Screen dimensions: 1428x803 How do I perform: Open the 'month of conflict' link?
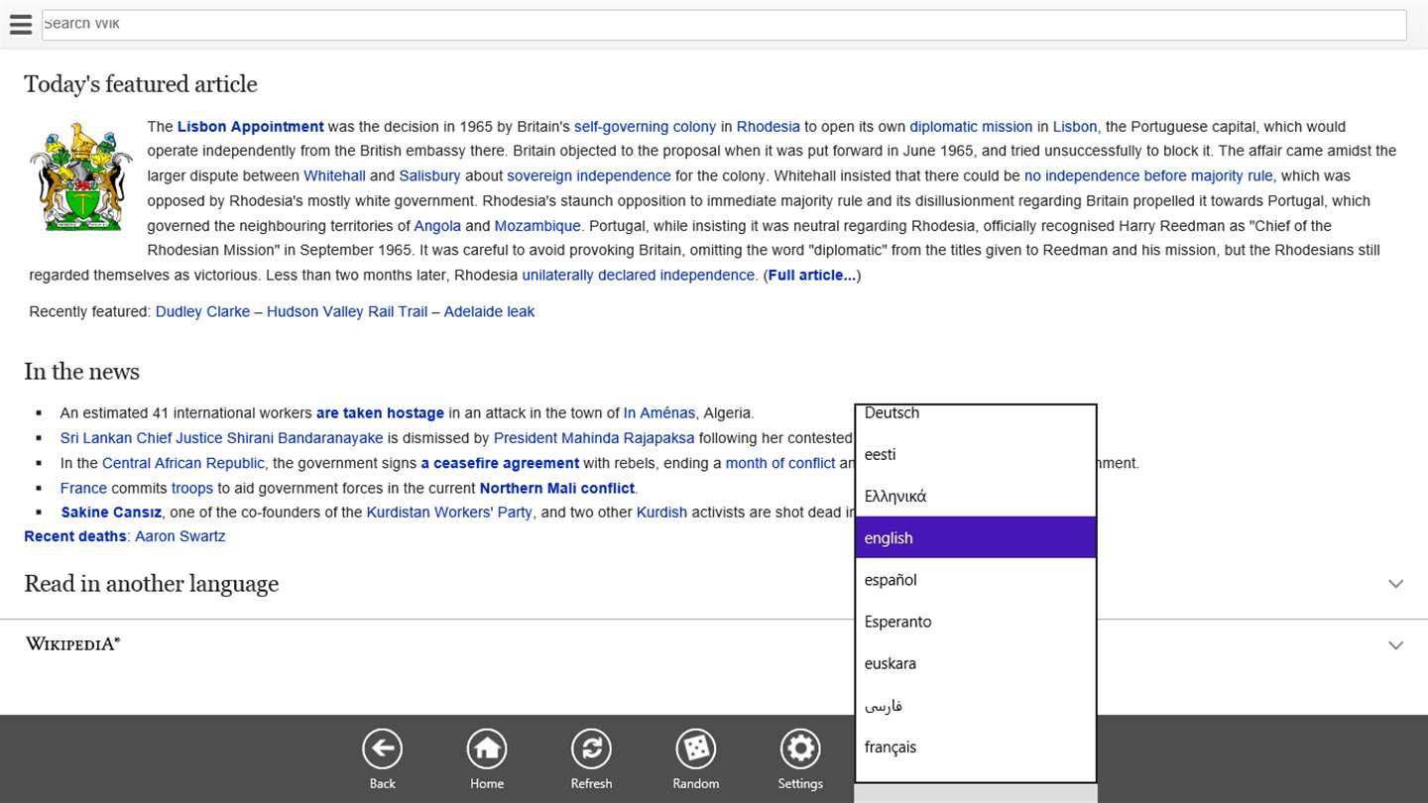point(780,463)
